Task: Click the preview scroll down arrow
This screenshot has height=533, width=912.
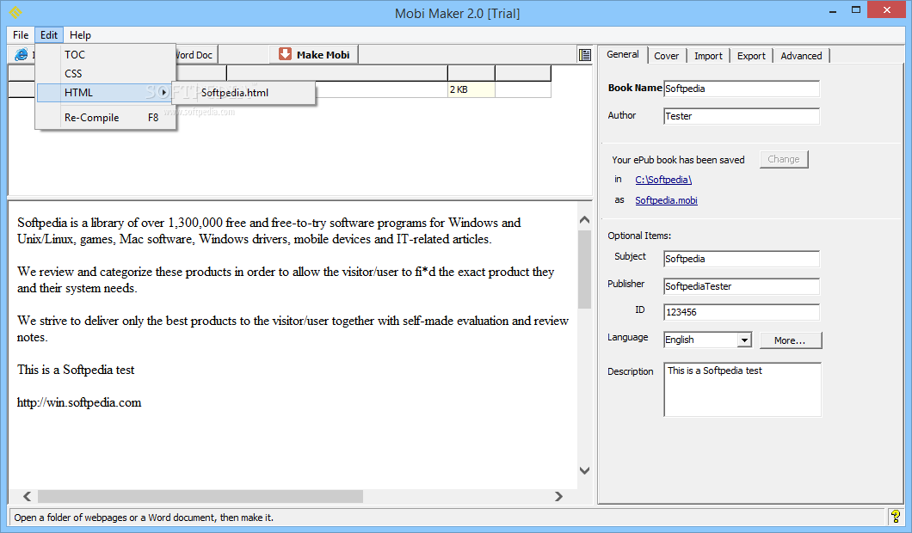Action: click(584, 470)
